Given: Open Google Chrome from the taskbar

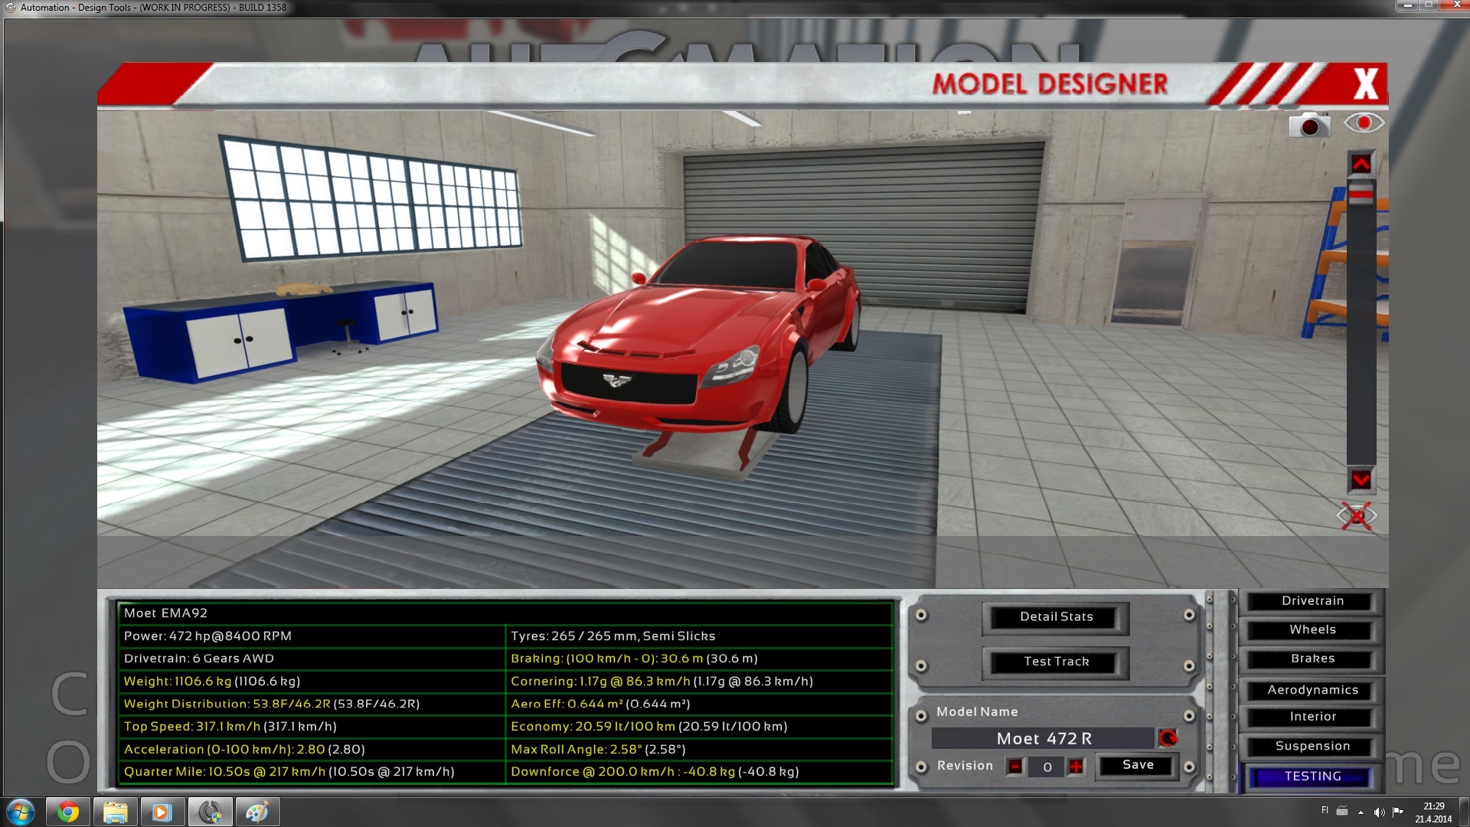Looking at the screenshot, I should tap(68, 812).
